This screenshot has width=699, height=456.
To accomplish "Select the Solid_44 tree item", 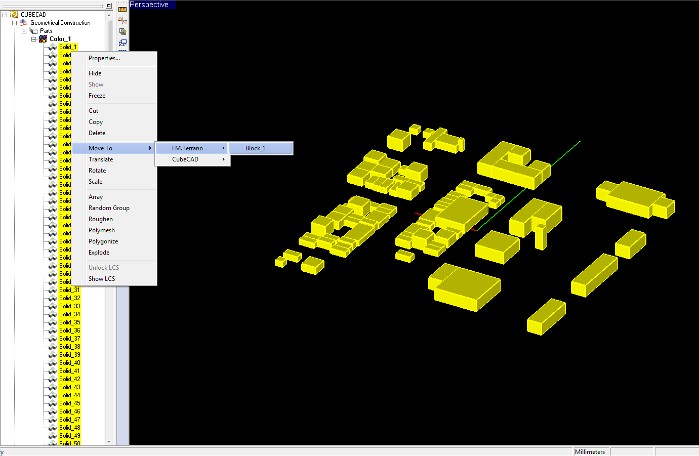I will 69,395.
